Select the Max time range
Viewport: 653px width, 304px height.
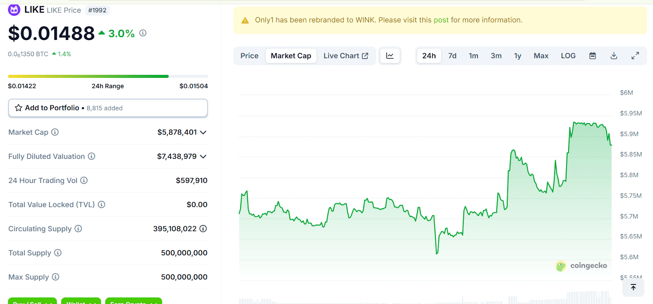(x=541, y=56)
